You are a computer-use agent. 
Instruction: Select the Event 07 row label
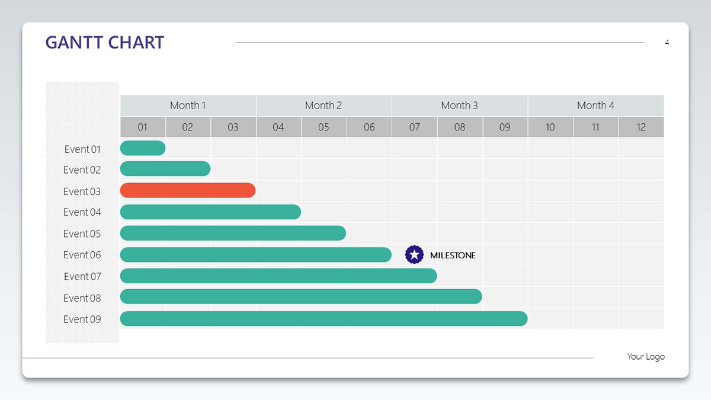point(82,276)
